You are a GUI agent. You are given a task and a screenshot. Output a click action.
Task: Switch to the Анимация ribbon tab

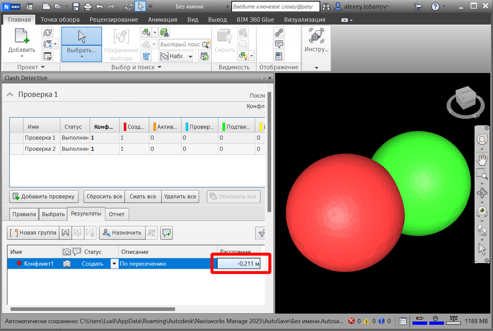coord(163,20)
